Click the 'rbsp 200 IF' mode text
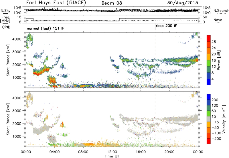 166,26
